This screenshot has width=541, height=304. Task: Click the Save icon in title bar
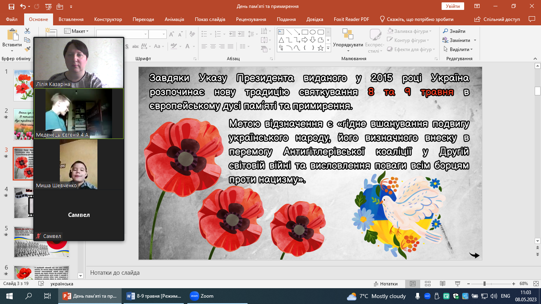[11, 6]
